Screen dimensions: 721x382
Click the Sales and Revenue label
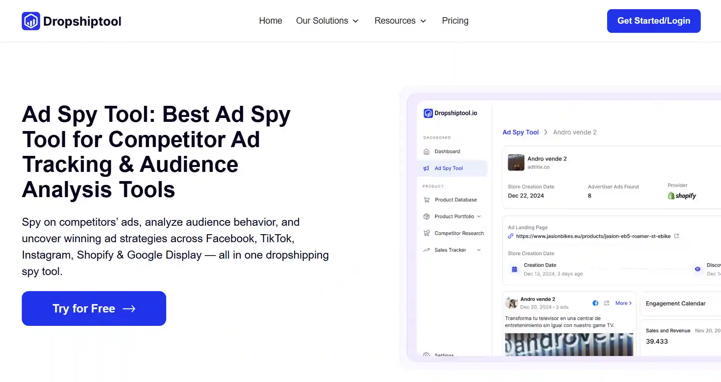668,330
